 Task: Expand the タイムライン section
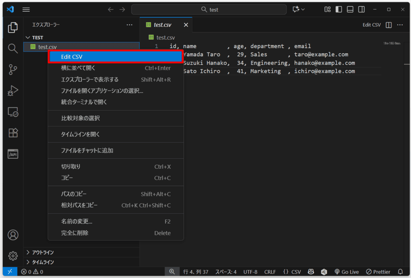[43, 262]
